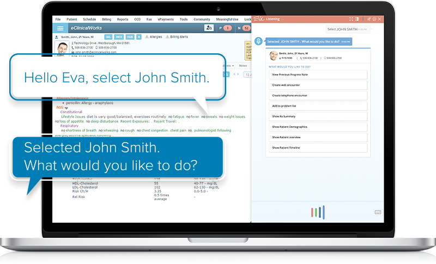The image size is (436, 264).
Task: Select Create web encounter option
Action: [318, 85]
